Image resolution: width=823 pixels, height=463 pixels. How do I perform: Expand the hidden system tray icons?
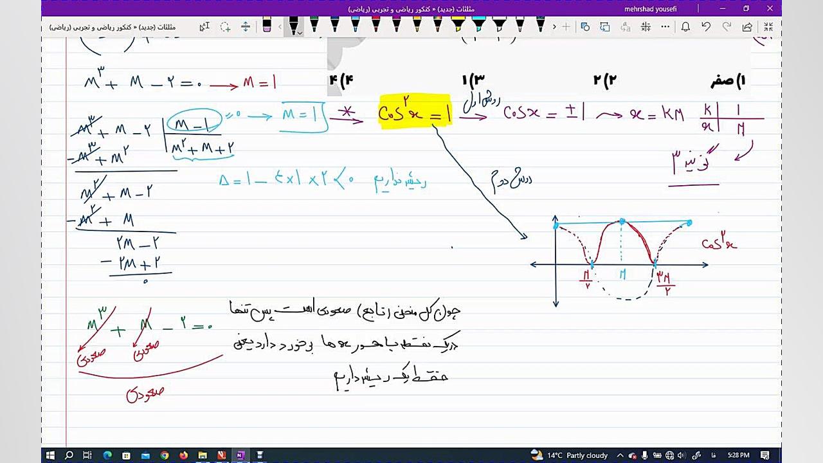click(620, 455)
